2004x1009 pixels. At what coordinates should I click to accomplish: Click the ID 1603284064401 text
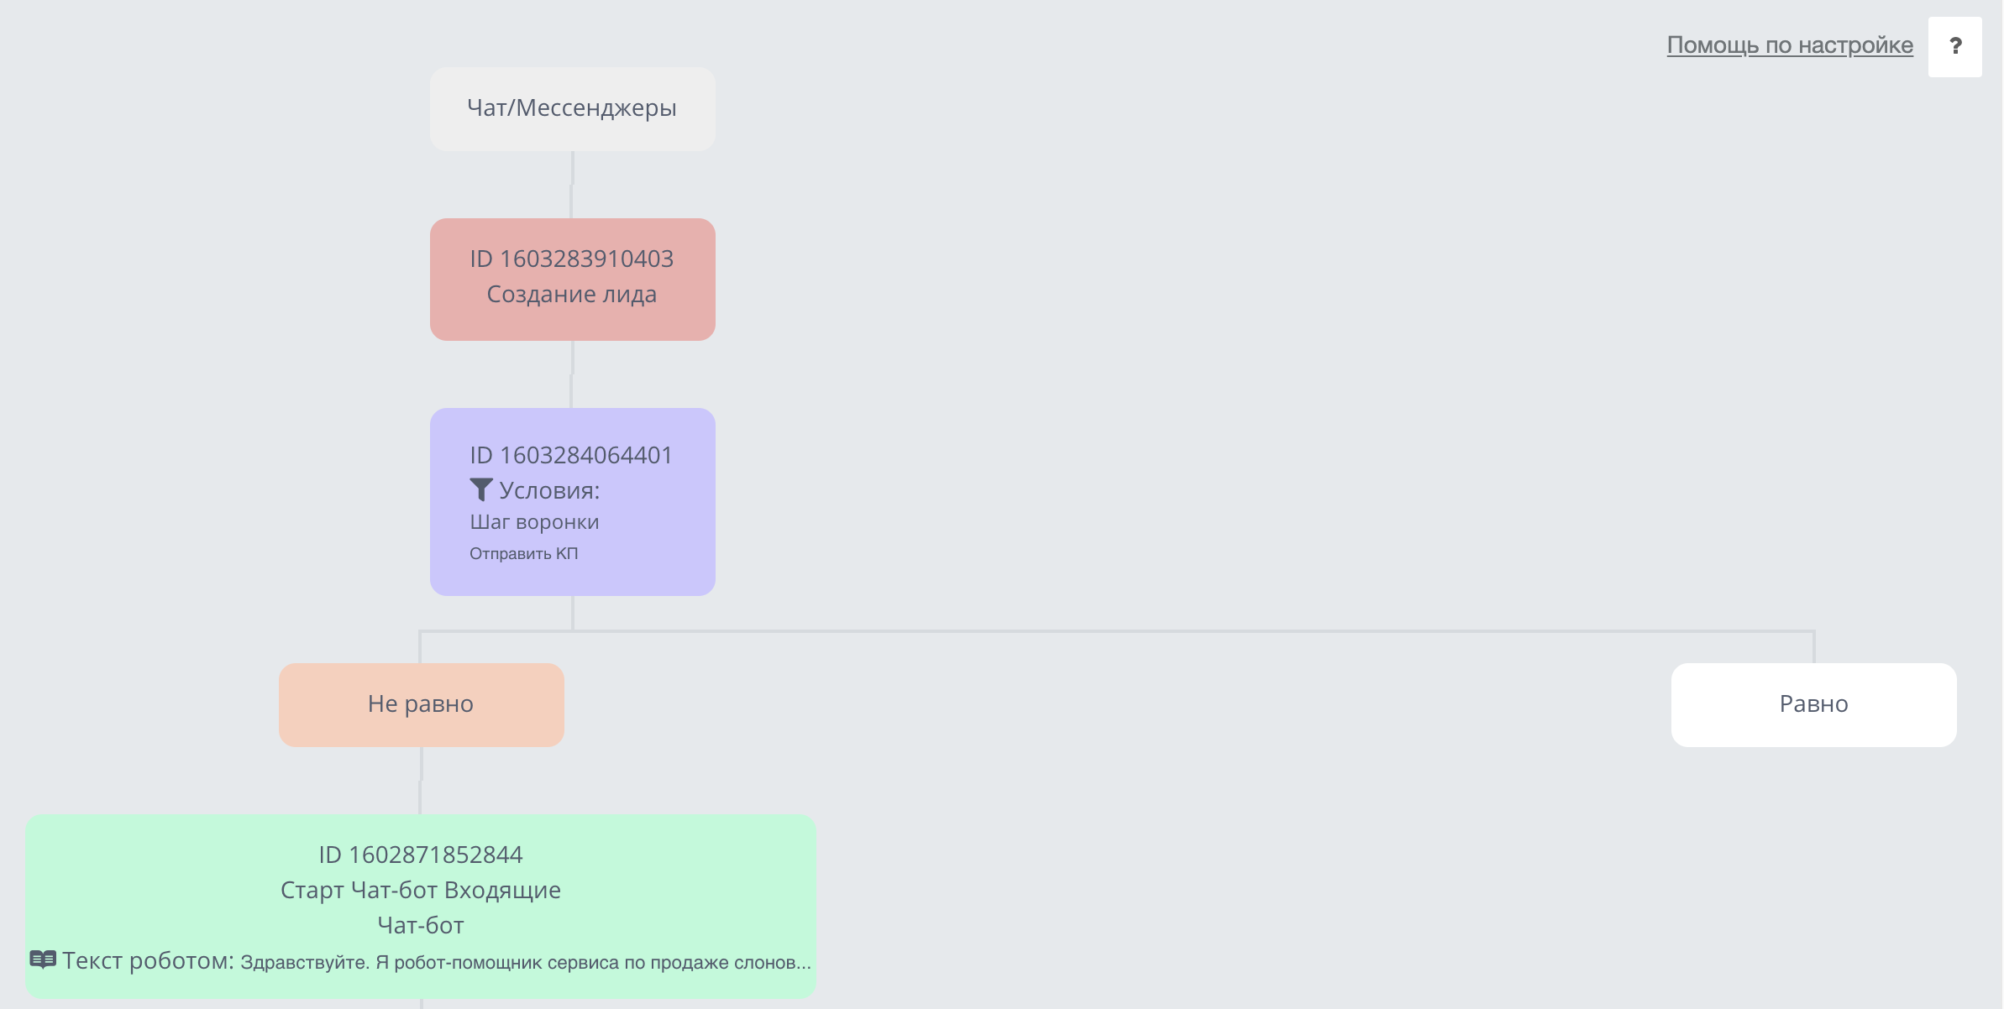572,455
